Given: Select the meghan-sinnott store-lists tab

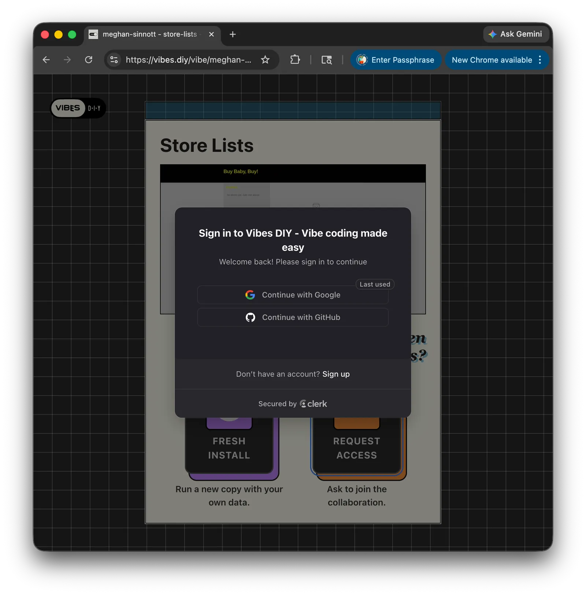Looking at the screenshot, I should pyautogui.click(x=152, y=34).
